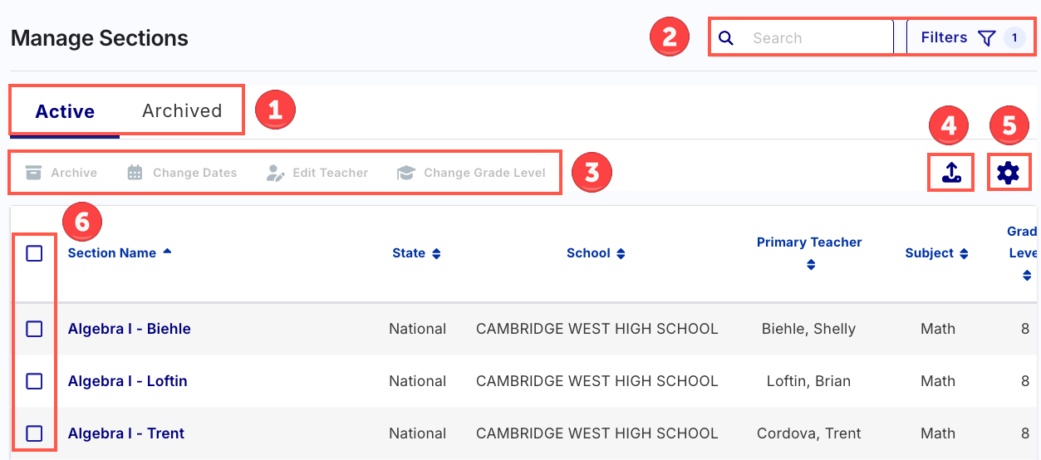The width and height of the screenshot is (1041, 460).
Task: Check the Algebra I - Biehle row checkbox
Action: [x=34, y=329]
